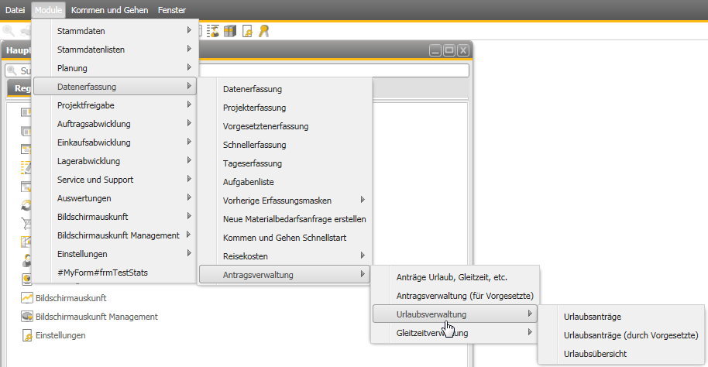Select Schnellerfassung in Datenerfassung submenu

point(254,145)
